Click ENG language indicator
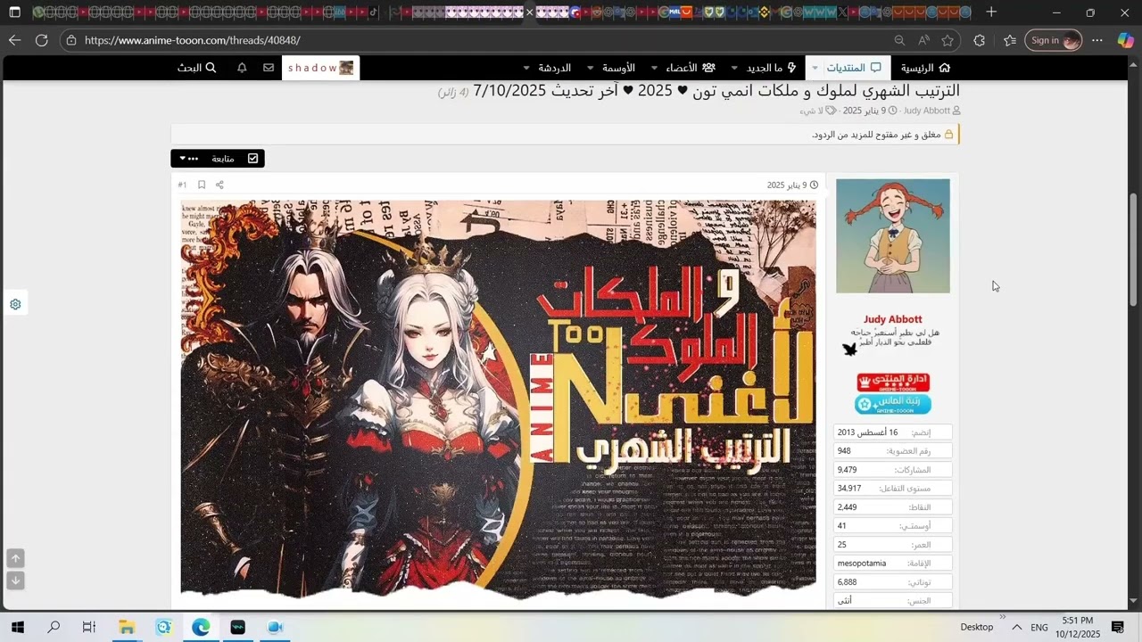This screenshot has width=1142, height=642. coord(1039,627)
